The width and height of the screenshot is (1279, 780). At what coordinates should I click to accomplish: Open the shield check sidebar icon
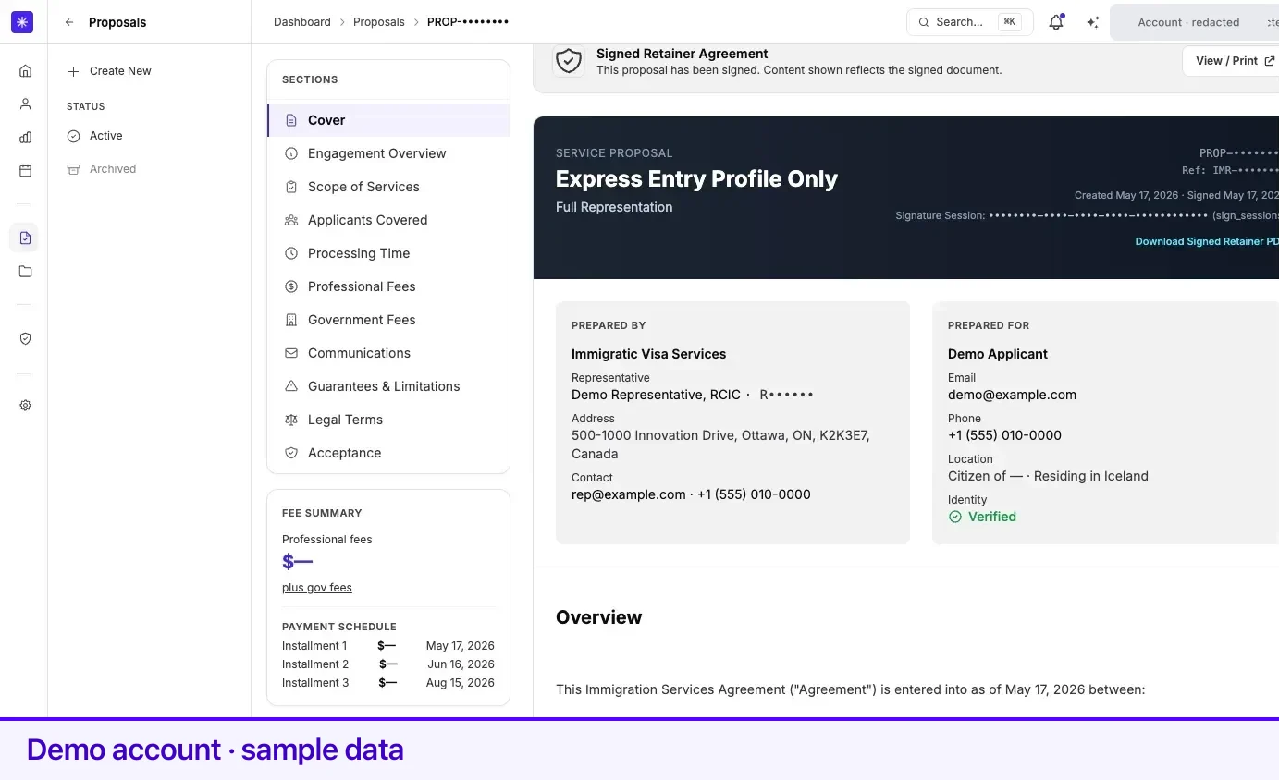click(x=25, y=338)
